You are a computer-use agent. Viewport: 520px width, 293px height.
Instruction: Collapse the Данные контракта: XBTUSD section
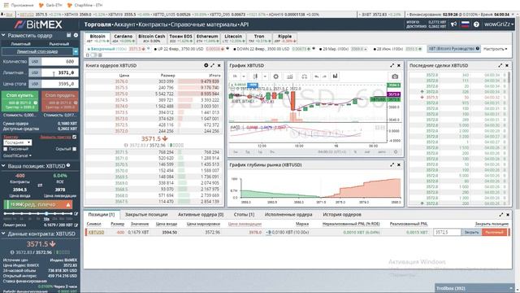[x=3, y=234]
